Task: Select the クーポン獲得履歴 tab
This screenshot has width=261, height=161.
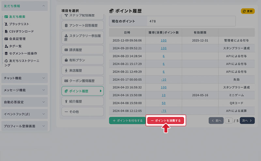Action: pyautogui.click(x=82, y=81)
